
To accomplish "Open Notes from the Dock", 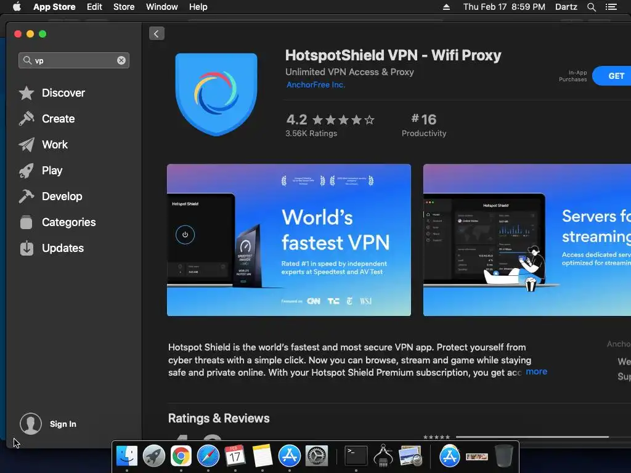I will point(263,456).
